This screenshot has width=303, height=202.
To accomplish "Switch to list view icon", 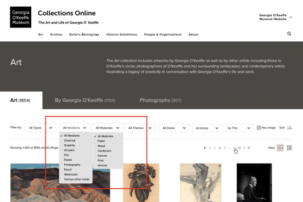I will coord(289,148).
